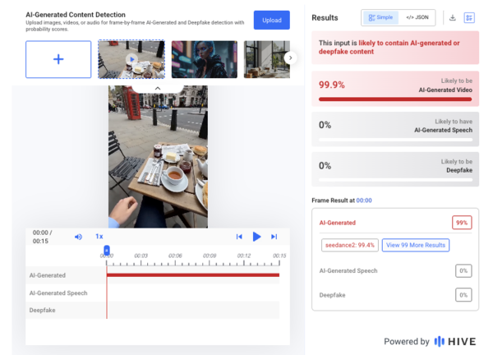Skip to previous frame icon
493x355 pixels.
(x=239, y=237)
